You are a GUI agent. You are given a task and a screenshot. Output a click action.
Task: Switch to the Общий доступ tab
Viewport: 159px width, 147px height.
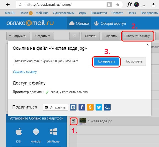110,23
